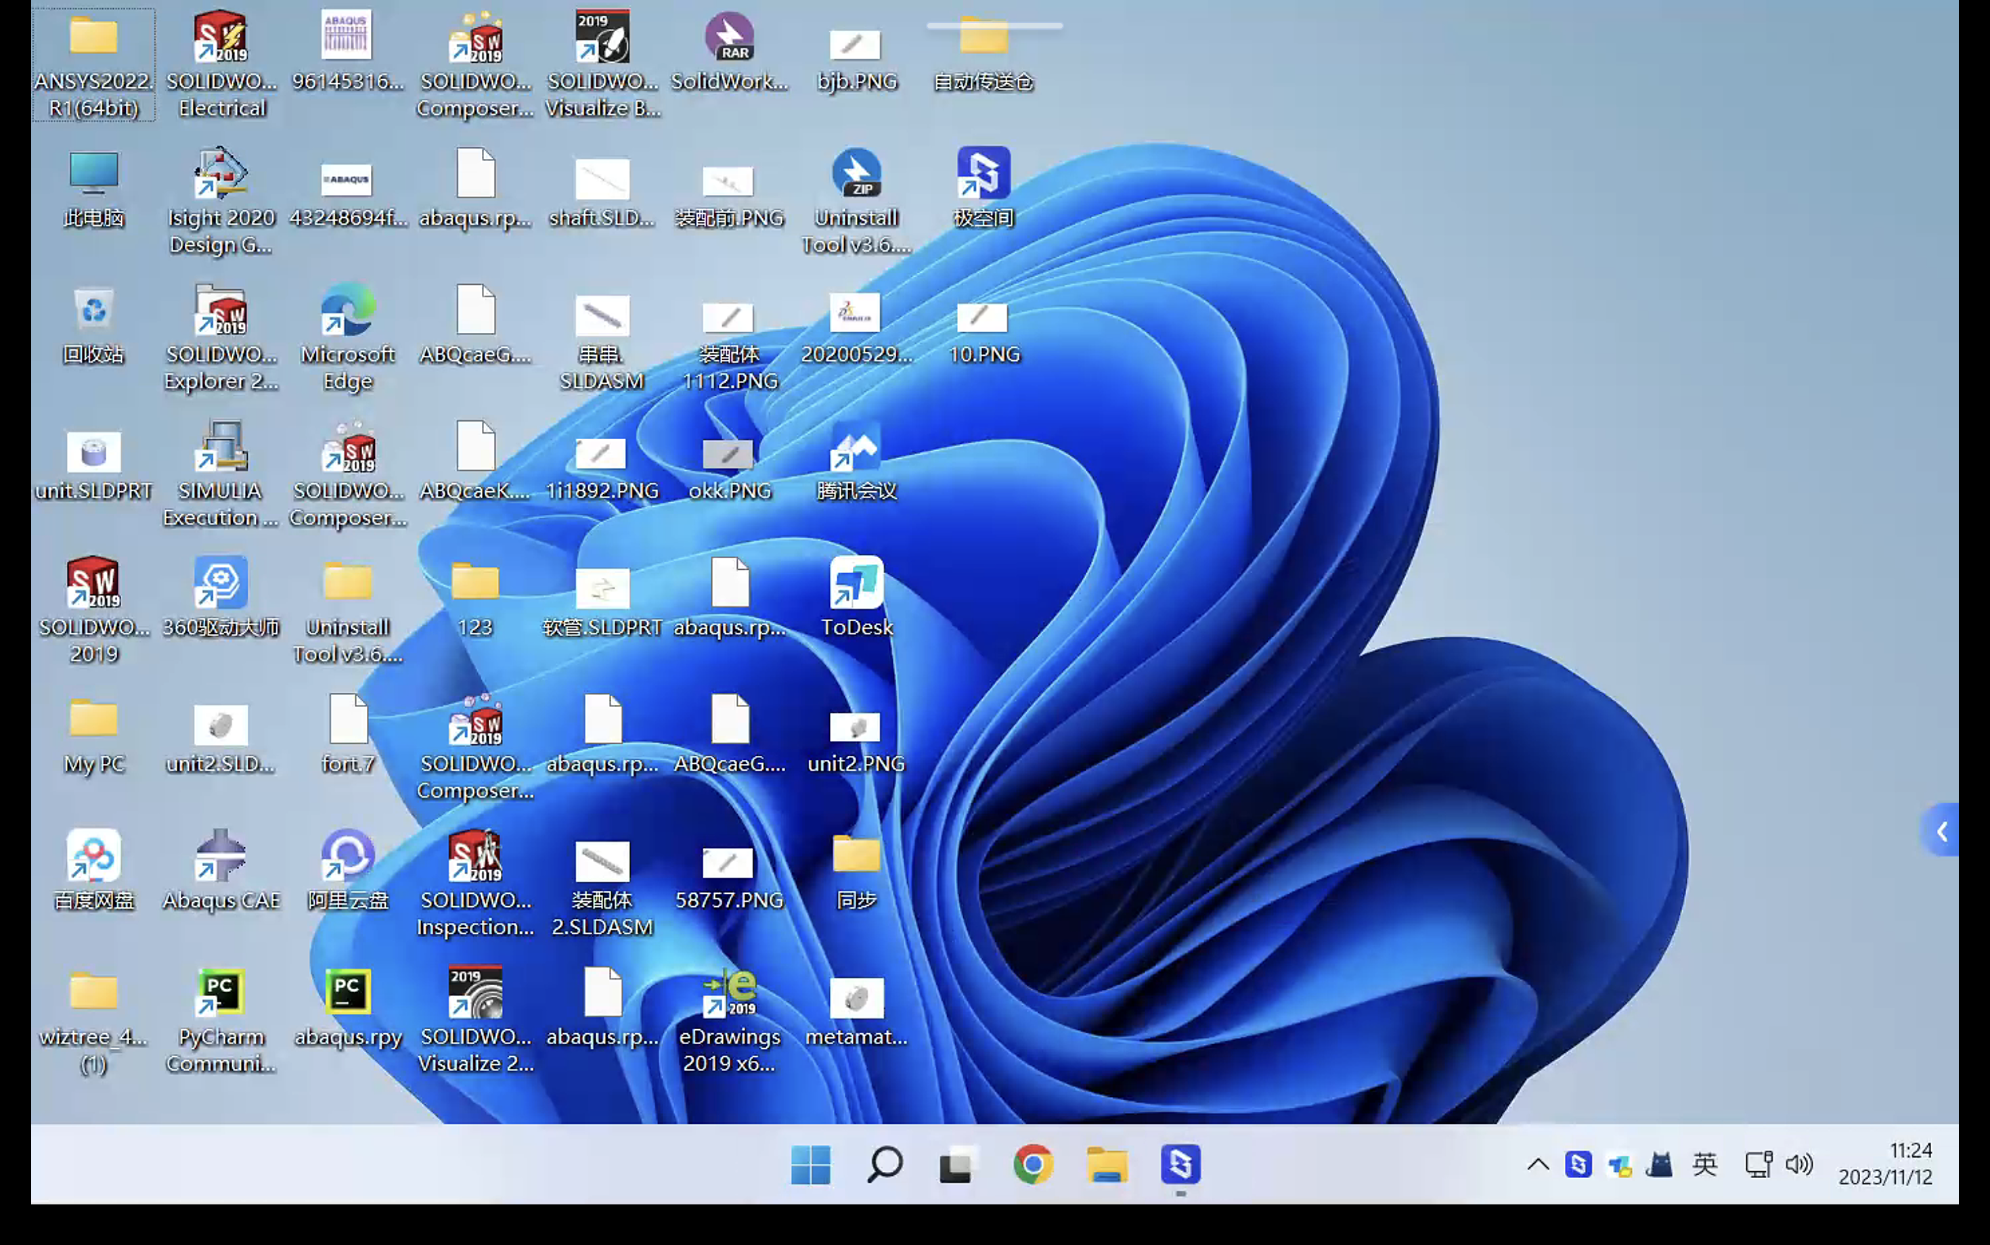Expand hidden system tray icons
Viewport: 1990px width, 1245px height.
[1538, 1164]
